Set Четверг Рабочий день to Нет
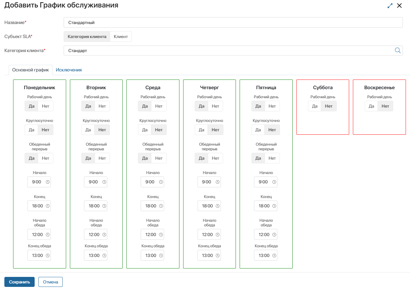 point(216,106)
